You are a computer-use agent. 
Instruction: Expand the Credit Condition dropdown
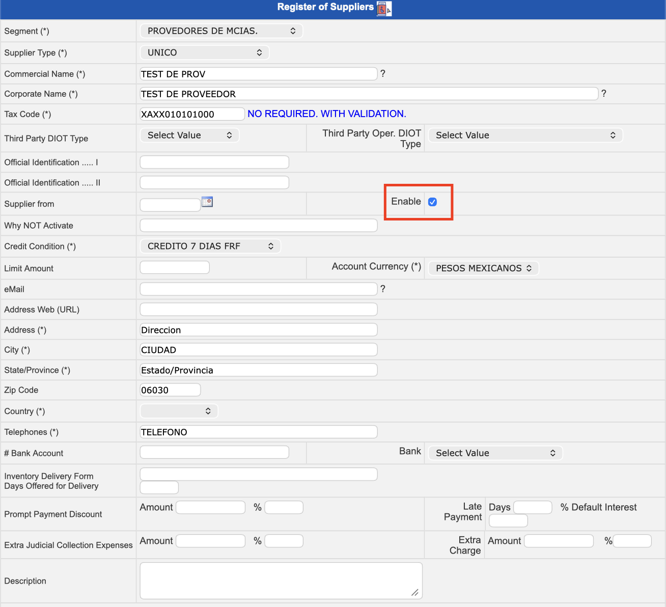(x=210, y=246)
